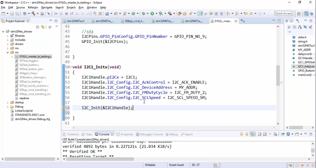Click the hammer Build icon in toolbar
Viewport: 316px width, 168px height.
tap(33, 14)
